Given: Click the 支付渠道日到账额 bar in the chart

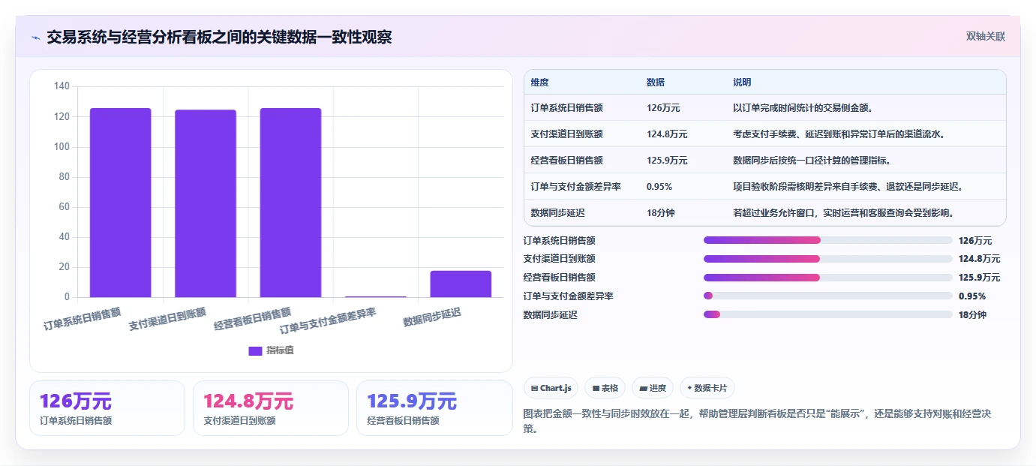Looking at the screenshot, I should (206, 203).
